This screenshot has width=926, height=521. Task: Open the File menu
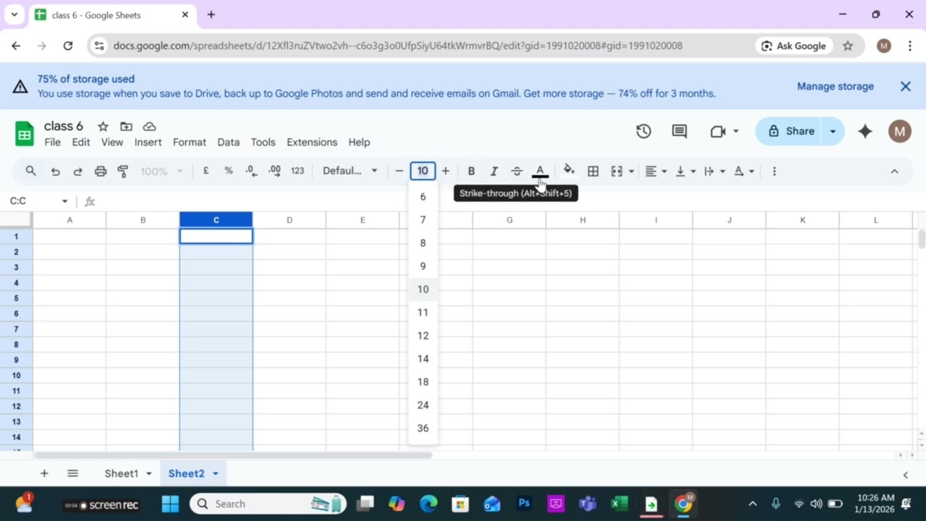pos(53,142)
